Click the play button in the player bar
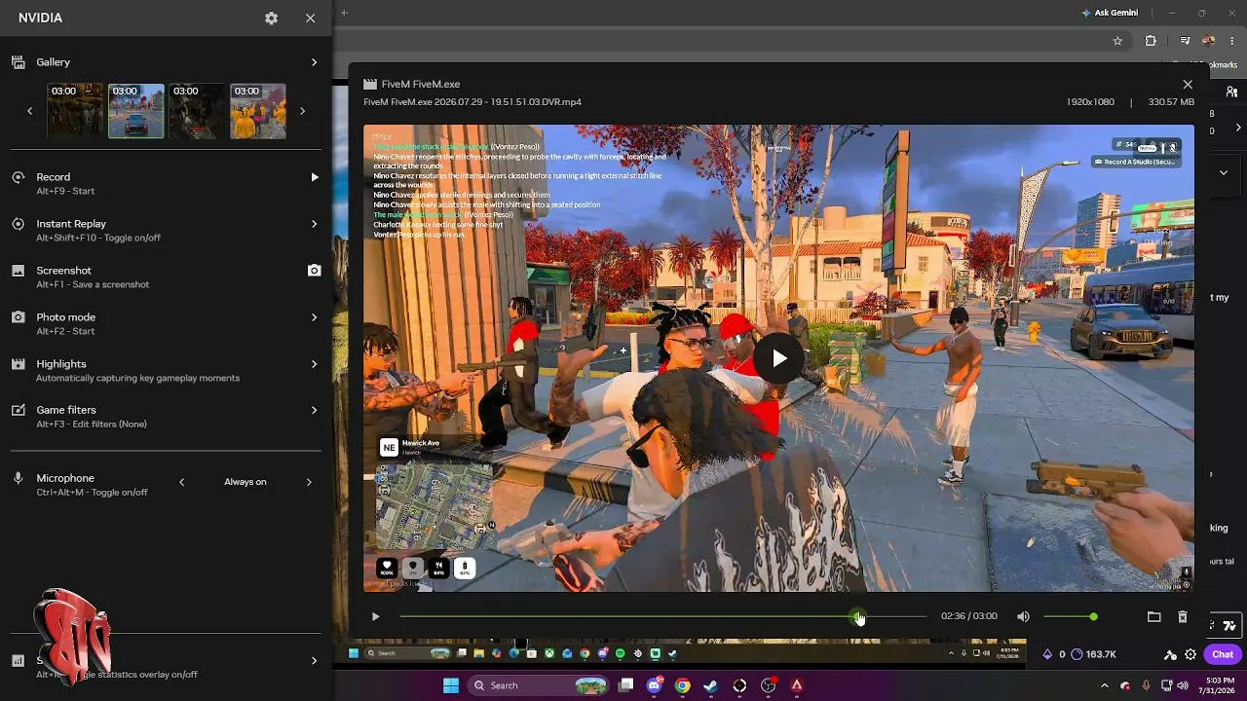The image size is (1247, 701). tap(375, 616)
